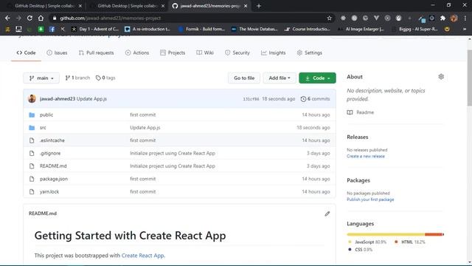Open the Wiki tab

tap(205, 52)
